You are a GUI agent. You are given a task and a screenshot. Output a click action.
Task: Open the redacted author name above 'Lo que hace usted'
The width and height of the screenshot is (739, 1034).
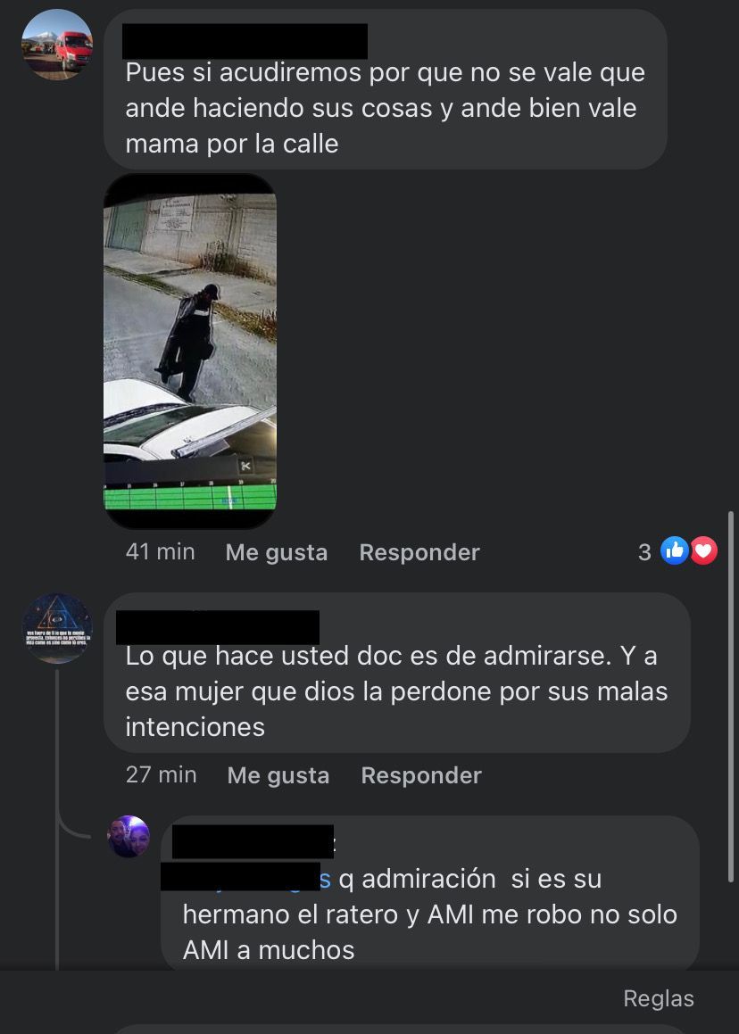click(x=218, y=627)
